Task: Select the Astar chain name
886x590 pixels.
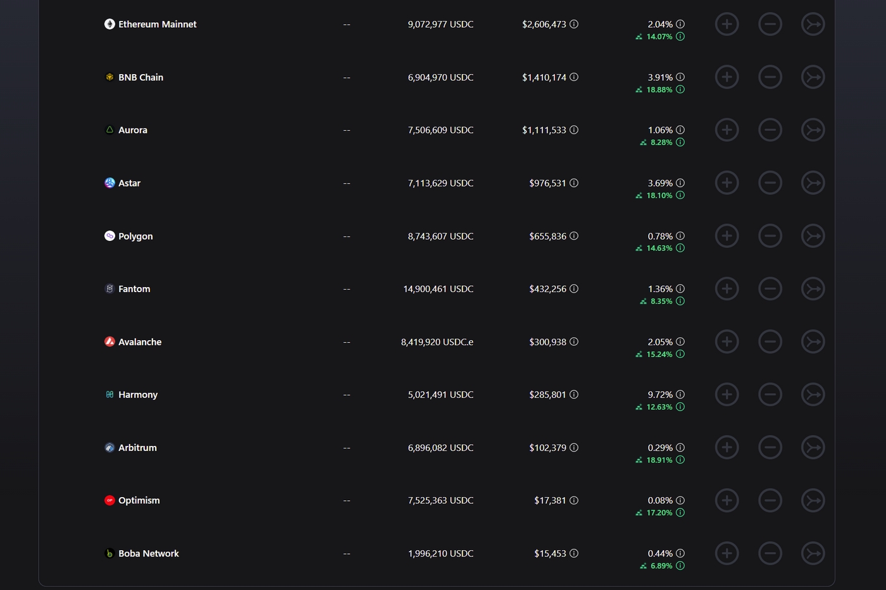Action: tap(129, 183)
